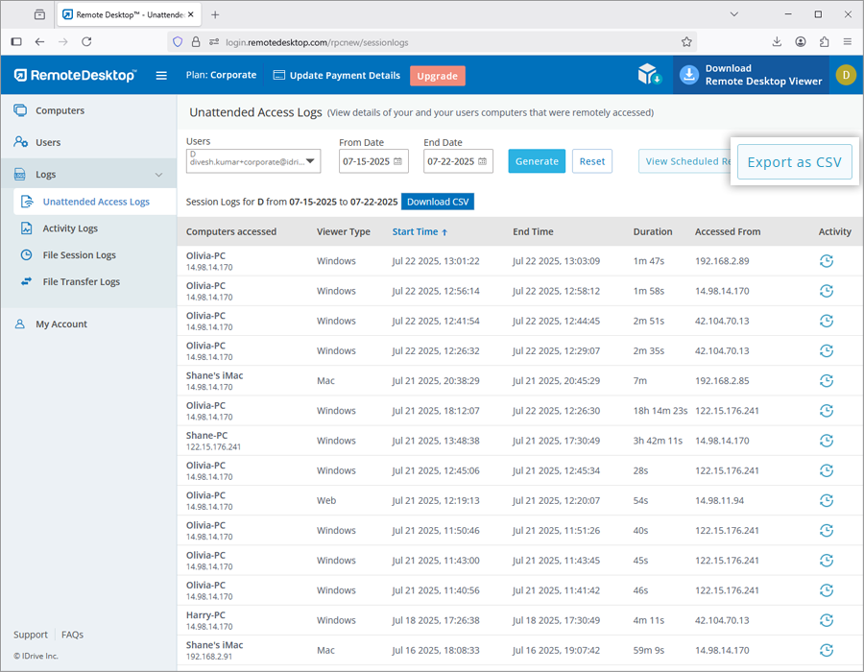This screenshot has width=864, height=672.
Task: Reload the page using browser refresh icon
Action: 86,42
